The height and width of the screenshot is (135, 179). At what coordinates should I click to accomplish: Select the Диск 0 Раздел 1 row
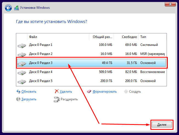(x=91, y=45)
